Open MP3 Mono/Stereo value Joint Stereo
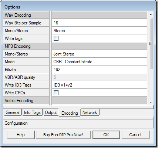The width and height of the screenshot is (158, 148). pyautogui.click(x=100, y=54)
